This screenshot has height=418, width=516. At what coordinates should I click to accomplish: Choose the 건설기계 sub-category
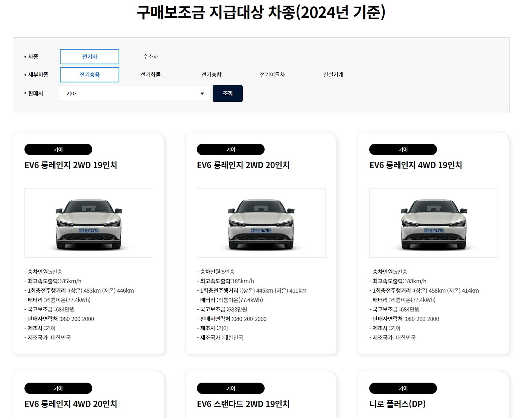point(333,74)
